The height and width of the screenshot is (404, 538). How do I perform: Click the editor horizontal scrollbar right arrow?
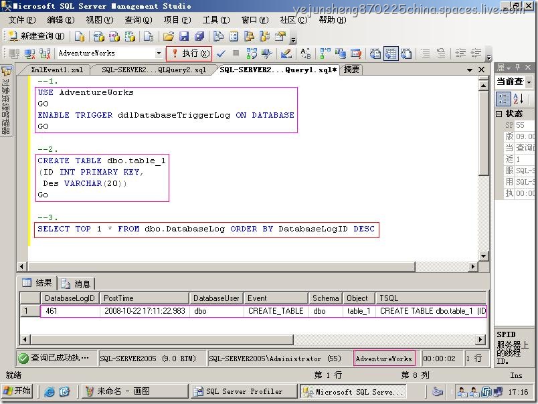pos(473,266)
